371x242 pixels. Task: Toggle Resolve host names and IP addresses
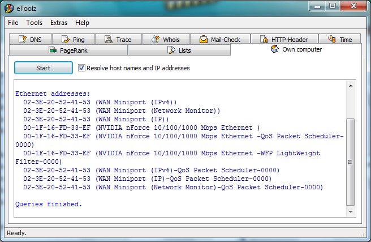[x=81, y=68]
